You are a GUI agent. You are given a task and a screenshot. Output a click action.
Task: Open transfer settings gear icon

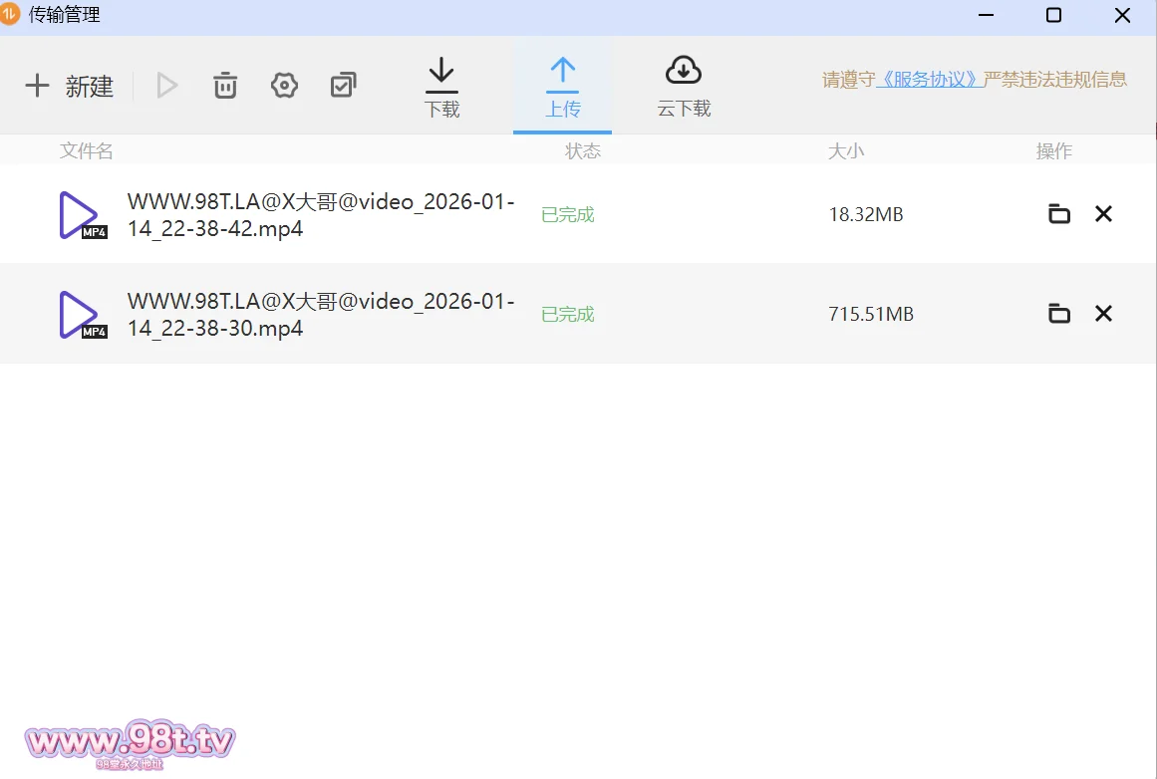click(284, 86)
